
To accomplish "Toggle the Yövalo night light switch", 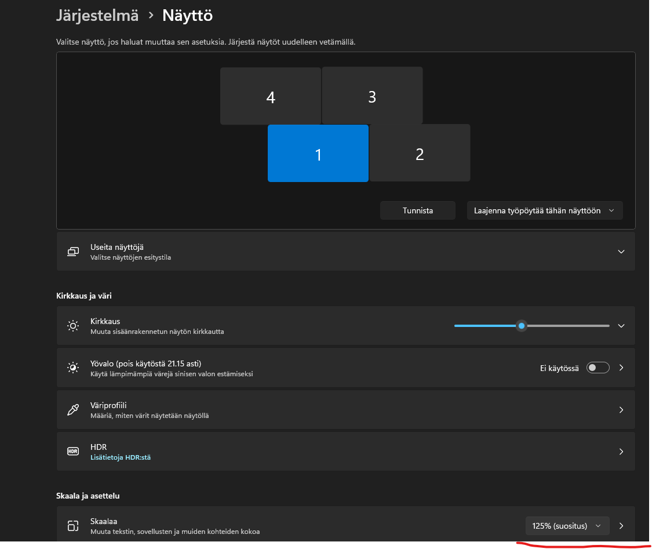I will (598, 368).
